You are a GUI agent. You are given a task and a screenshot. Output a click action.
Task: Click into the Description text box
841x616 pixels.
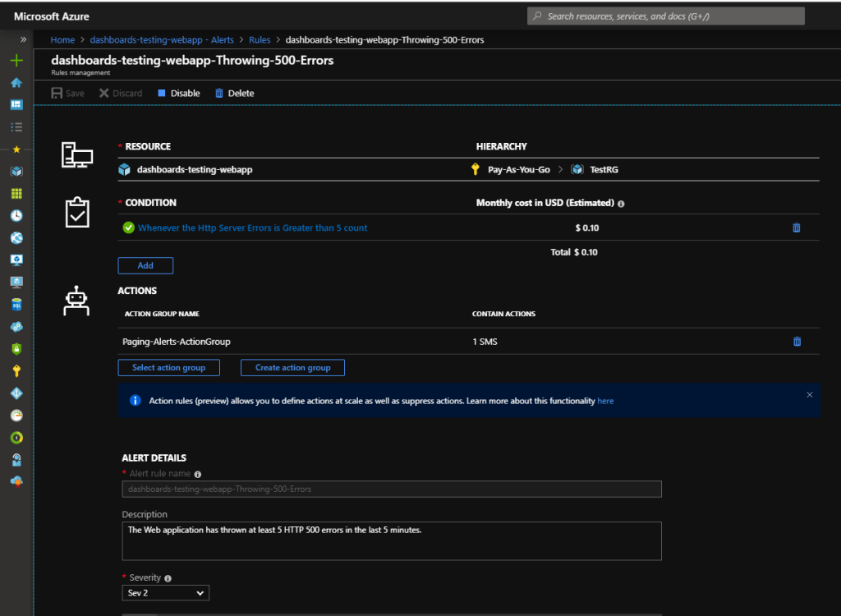click(x=391, y=540)
